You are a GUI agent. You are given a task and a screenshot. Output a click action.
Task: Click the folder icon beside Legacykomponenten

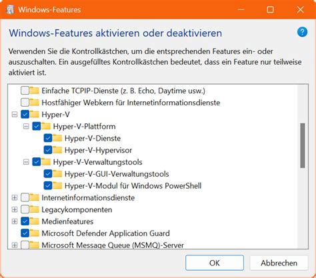pos(35,209)
